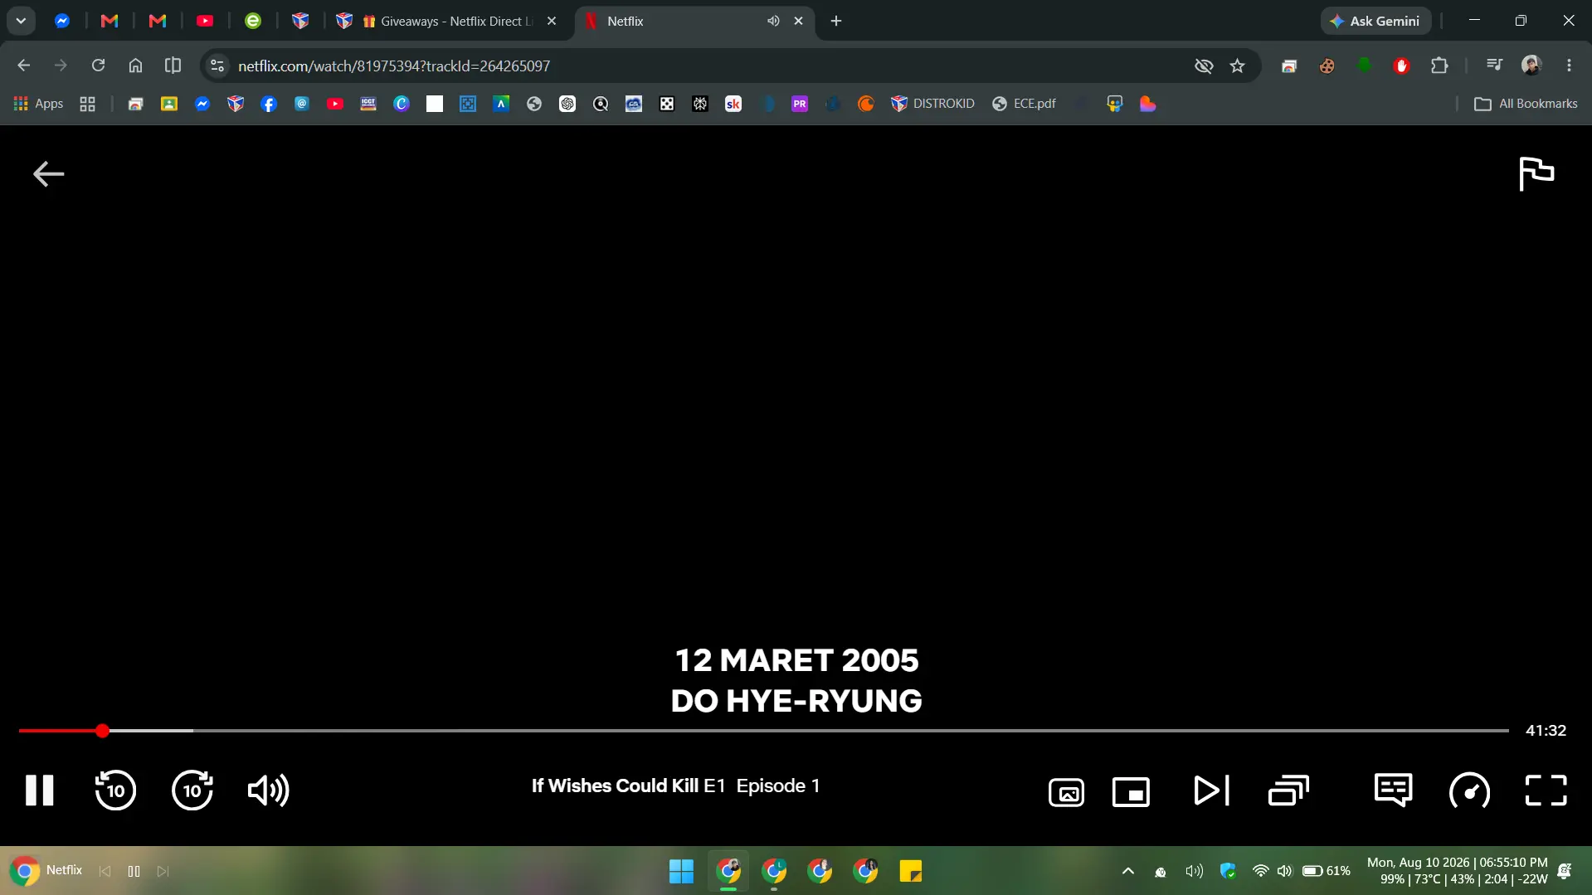Click next track in the taskbar media widget
This screenshot has width=1592, height=895.
click(x=163, y=871)
